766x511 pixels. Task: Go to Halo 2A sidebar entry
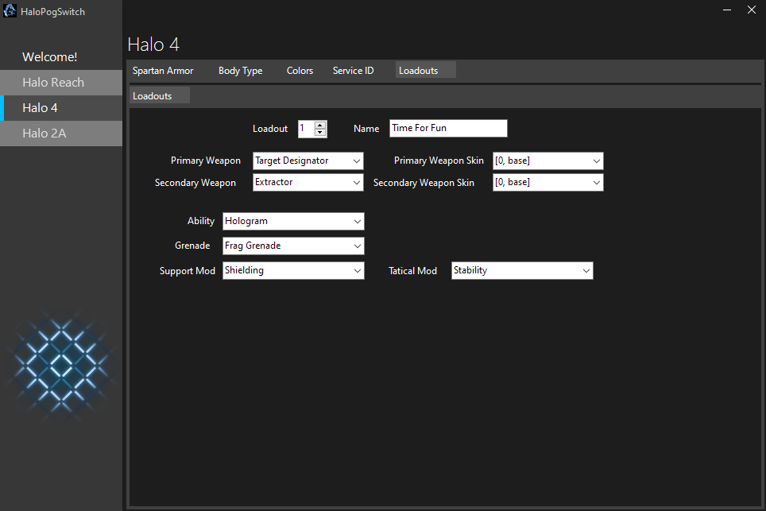pyautogui.click(x=61, y=133)
